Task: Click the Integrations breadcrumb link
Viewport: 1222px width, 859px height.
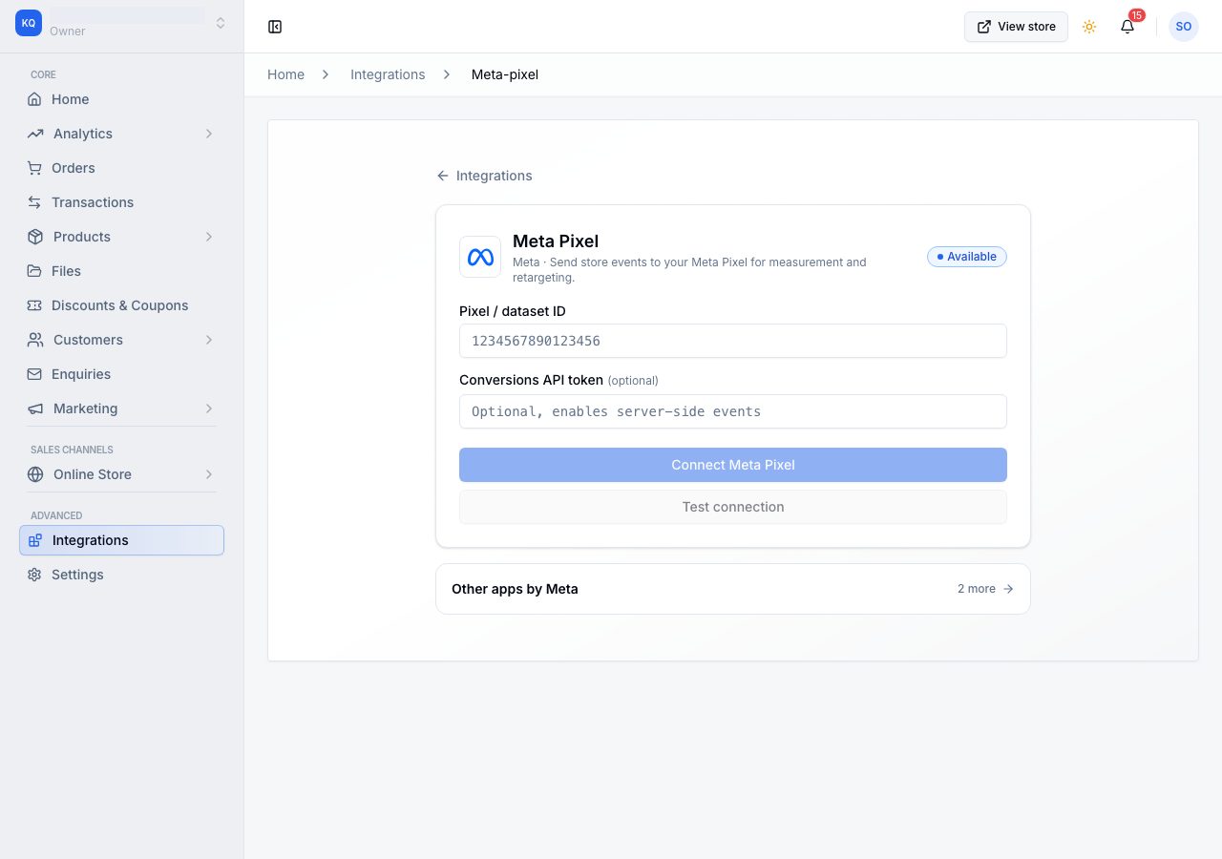Action: (388, 74)
